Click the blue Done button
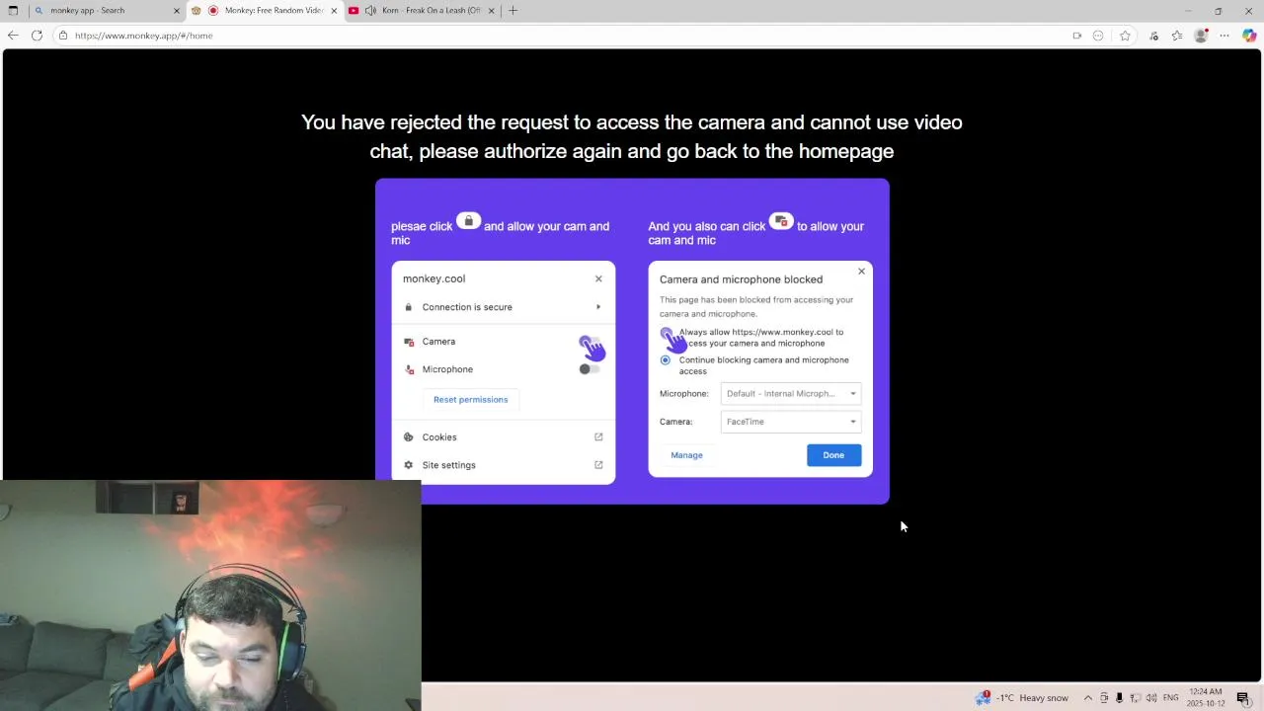 [833, 455]
